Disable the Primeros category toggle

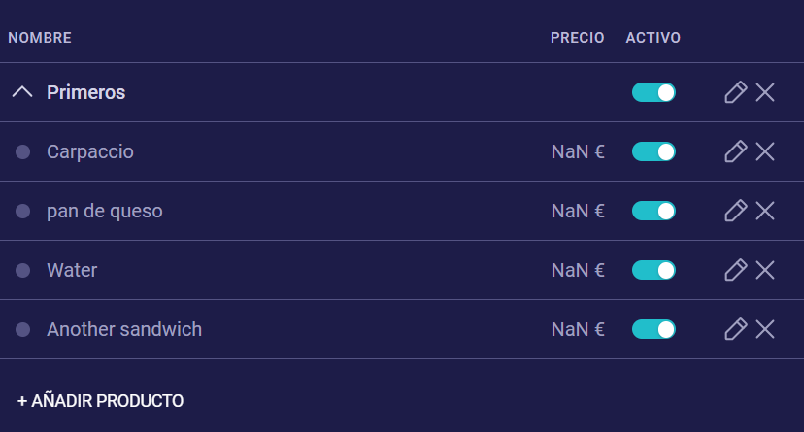pos(653,92)
